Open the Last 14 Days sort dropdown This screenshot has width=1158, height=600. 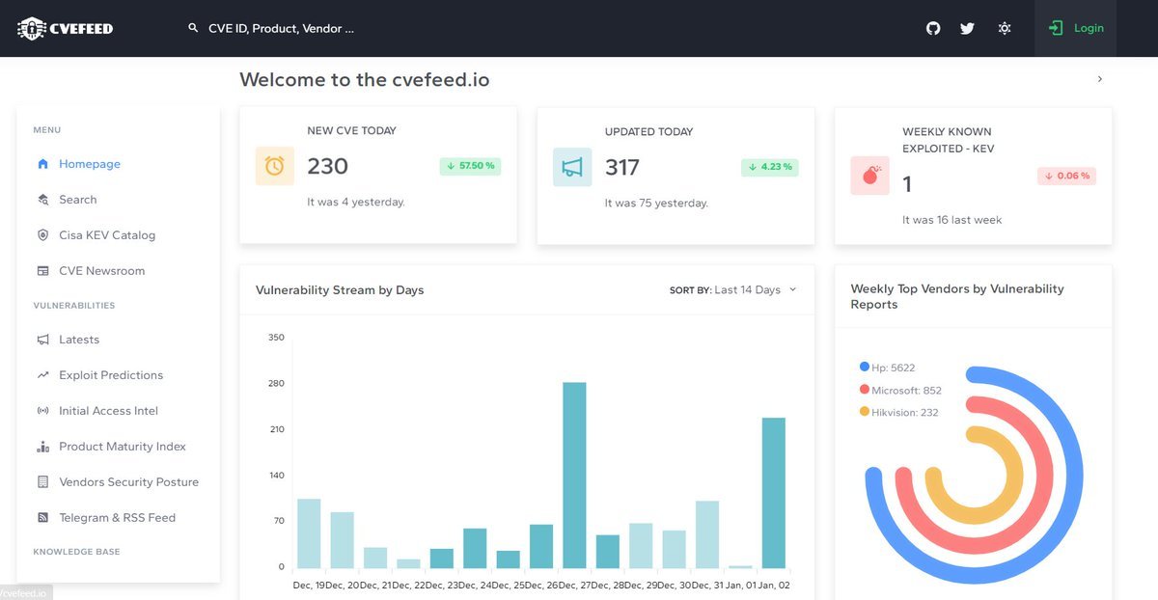733,290
